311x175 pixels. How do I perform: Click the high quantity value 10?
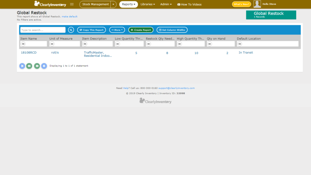(x=196, y=53)
